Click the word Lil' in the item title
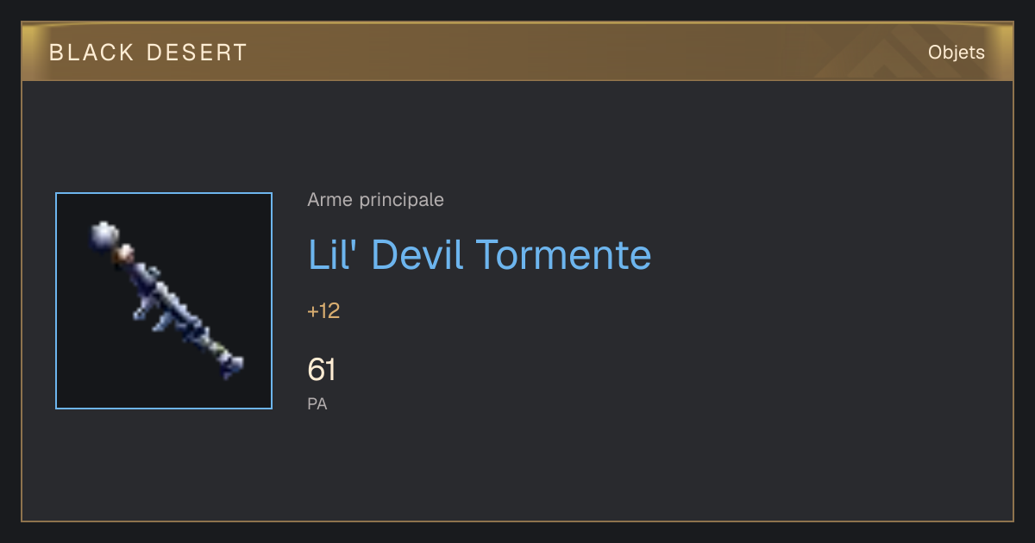The height and width of the screenshot is (543, 1035). tap(335, 254)
